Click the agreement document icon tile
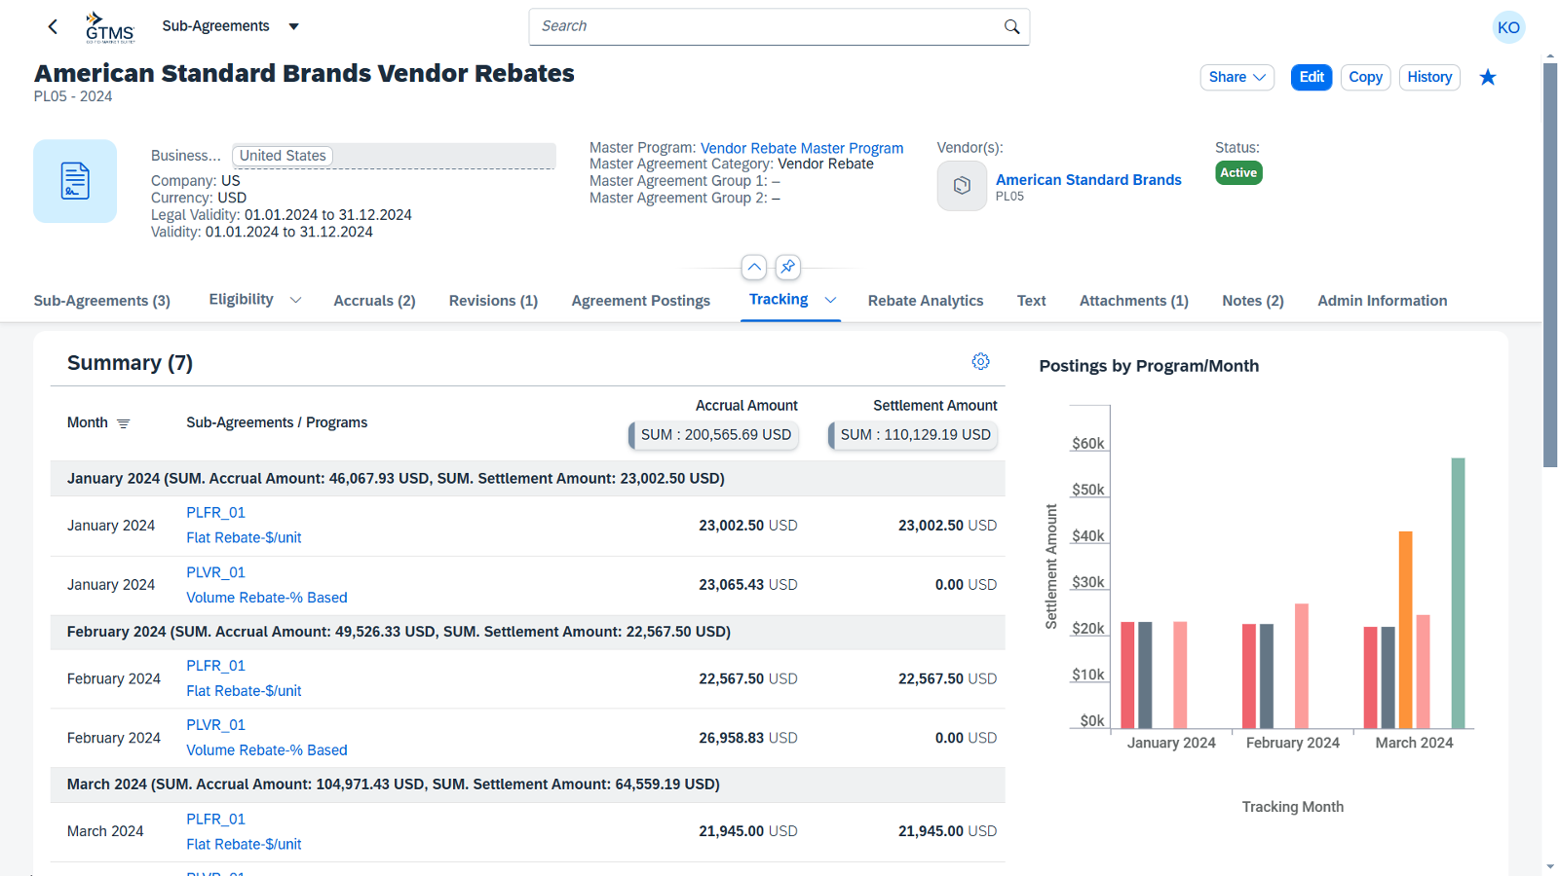1559x876 pixels. 75,181
